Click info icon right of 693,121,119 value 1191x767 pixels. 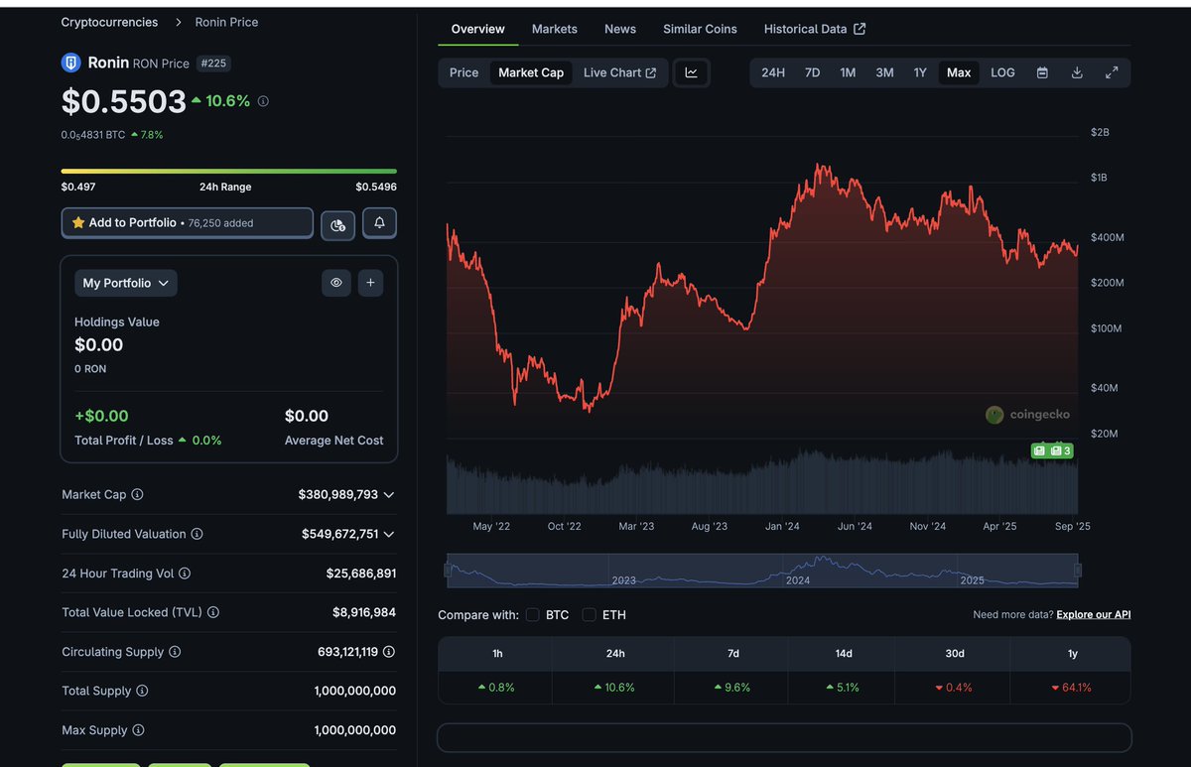(x=389, y=652)
